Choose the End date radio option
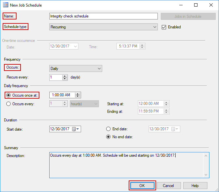The height and width of the screenshot is (192, 219). tap(108, 129)
